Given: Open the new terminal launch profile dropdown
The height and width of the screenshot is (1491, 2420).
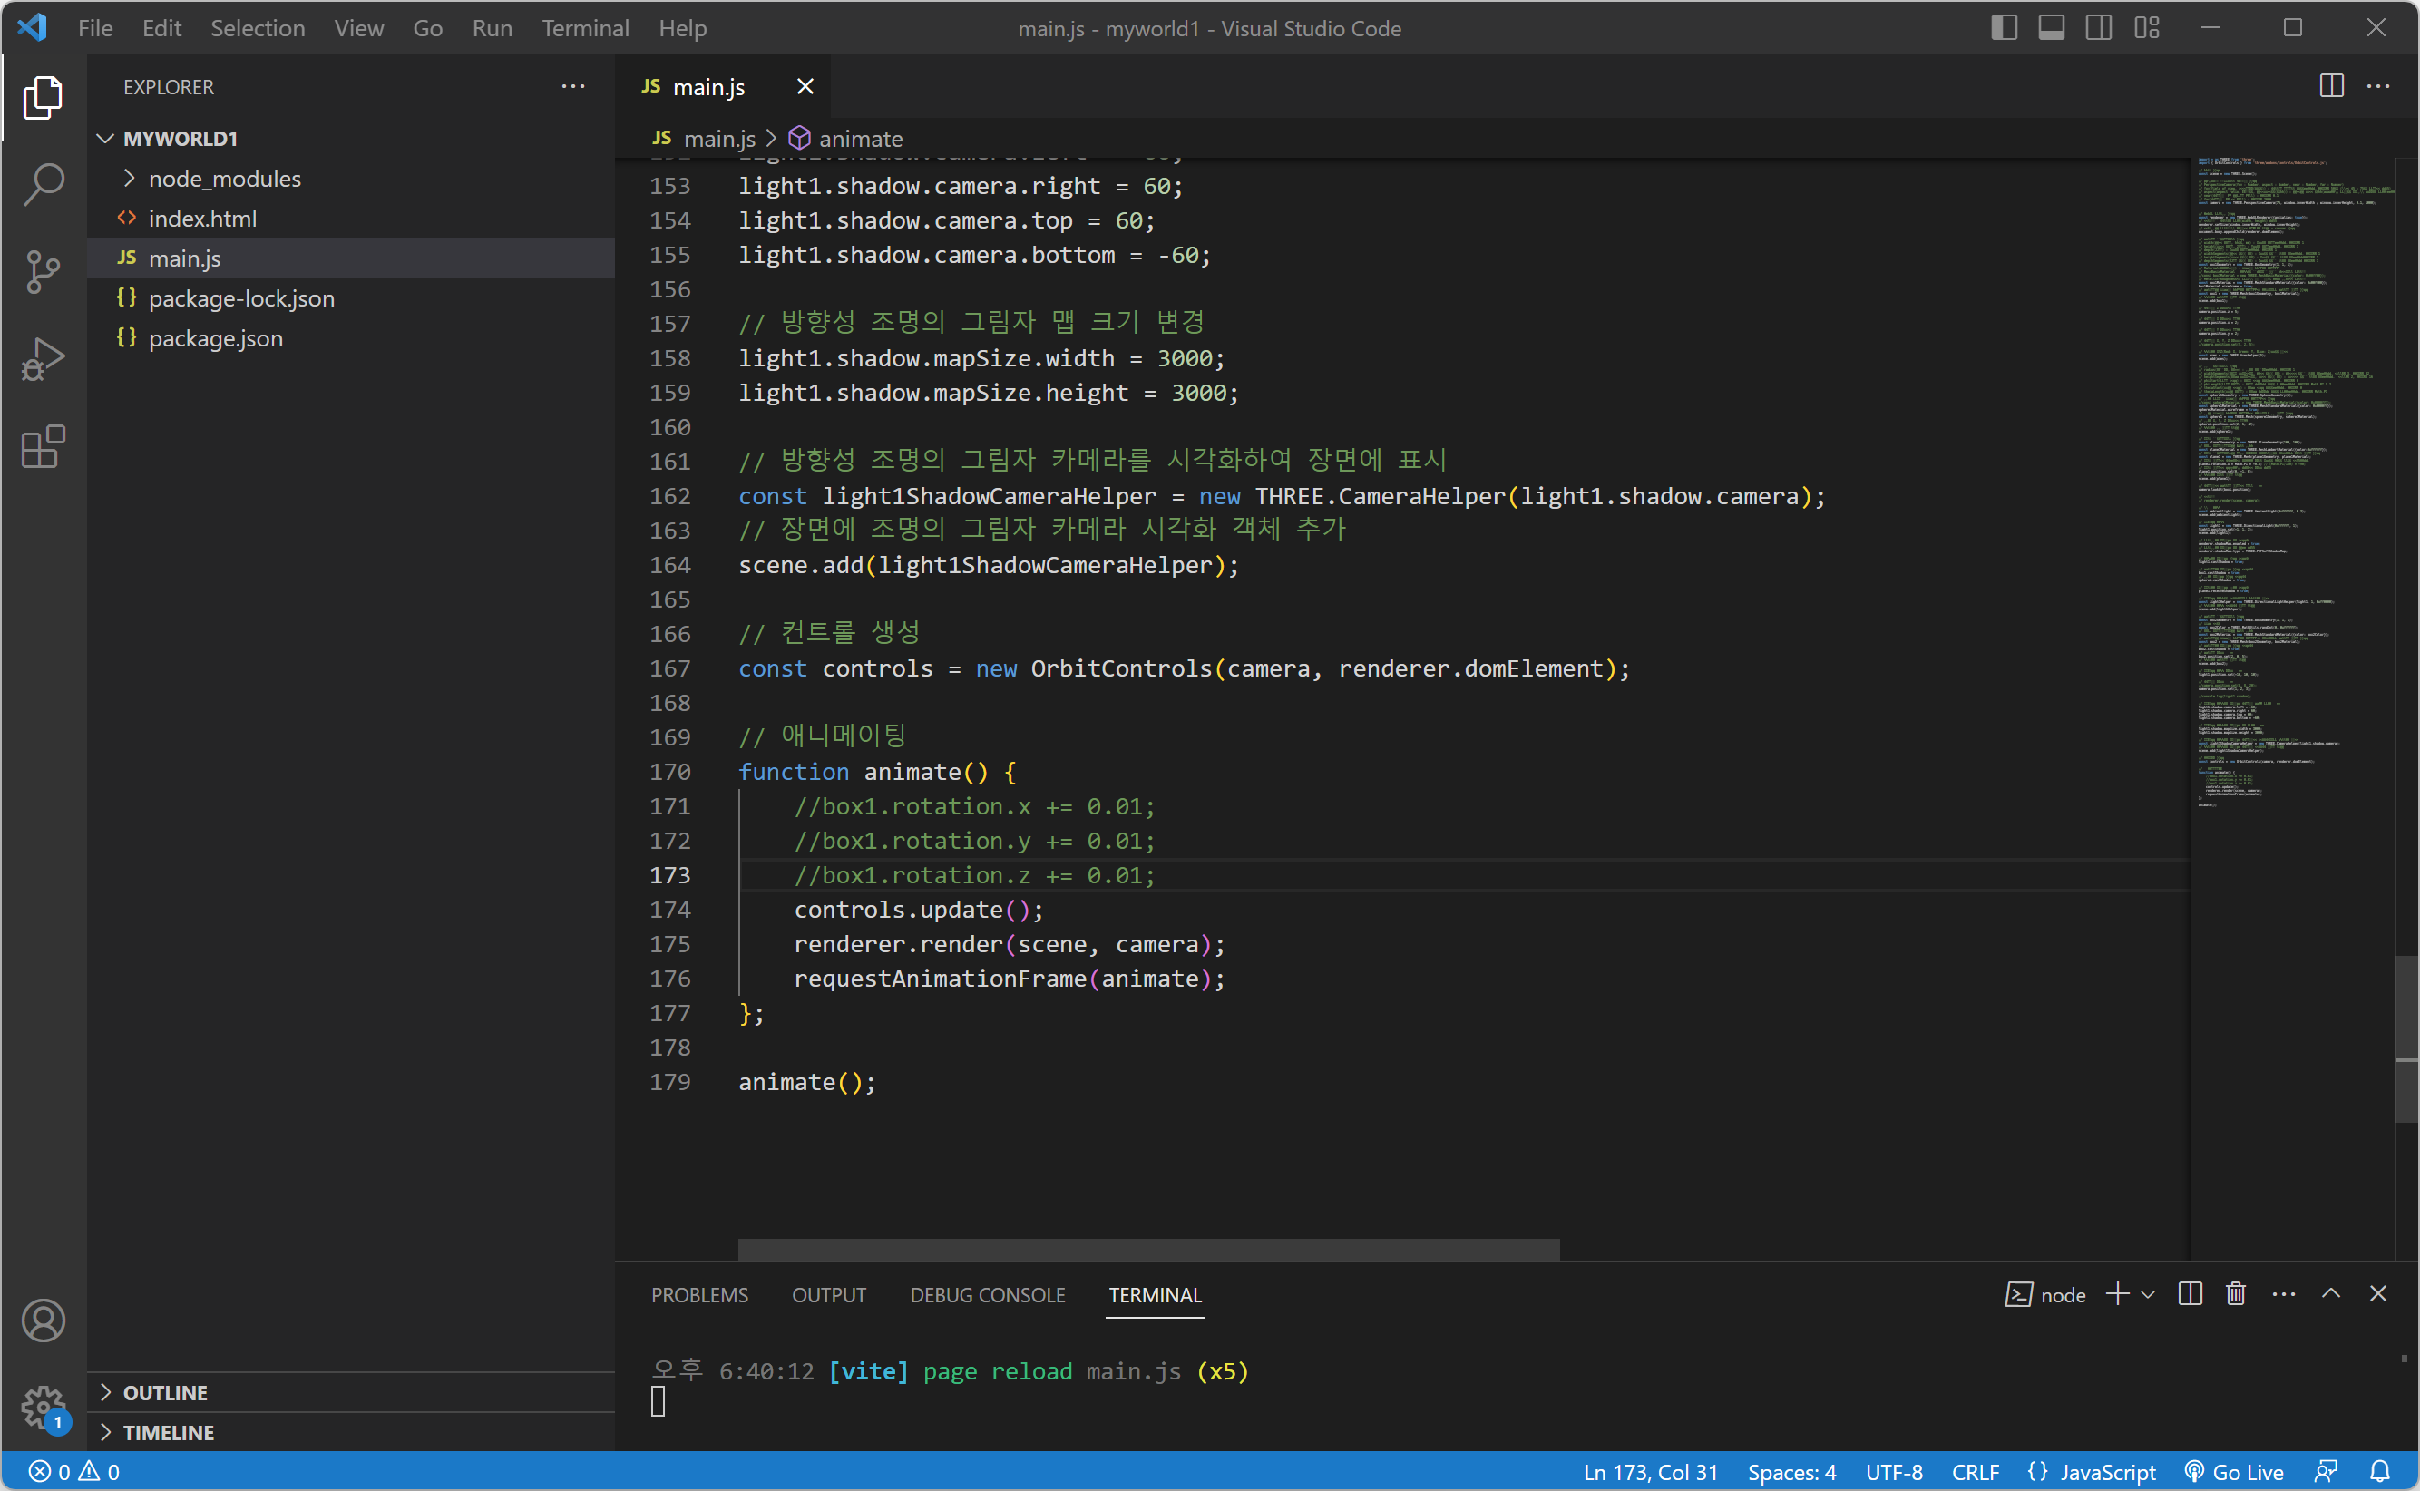Looking at the screenshot, I should (2148, 1294).
